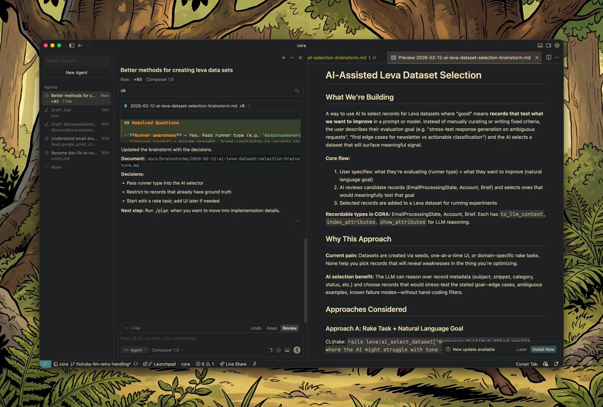Close the agent chat panel
The image size is (603, 407).
(300, 58)
